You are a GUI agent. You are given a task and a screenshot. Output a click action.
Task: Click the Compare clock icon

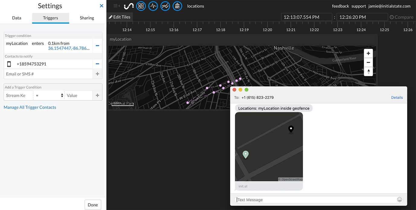coord(392,17)
